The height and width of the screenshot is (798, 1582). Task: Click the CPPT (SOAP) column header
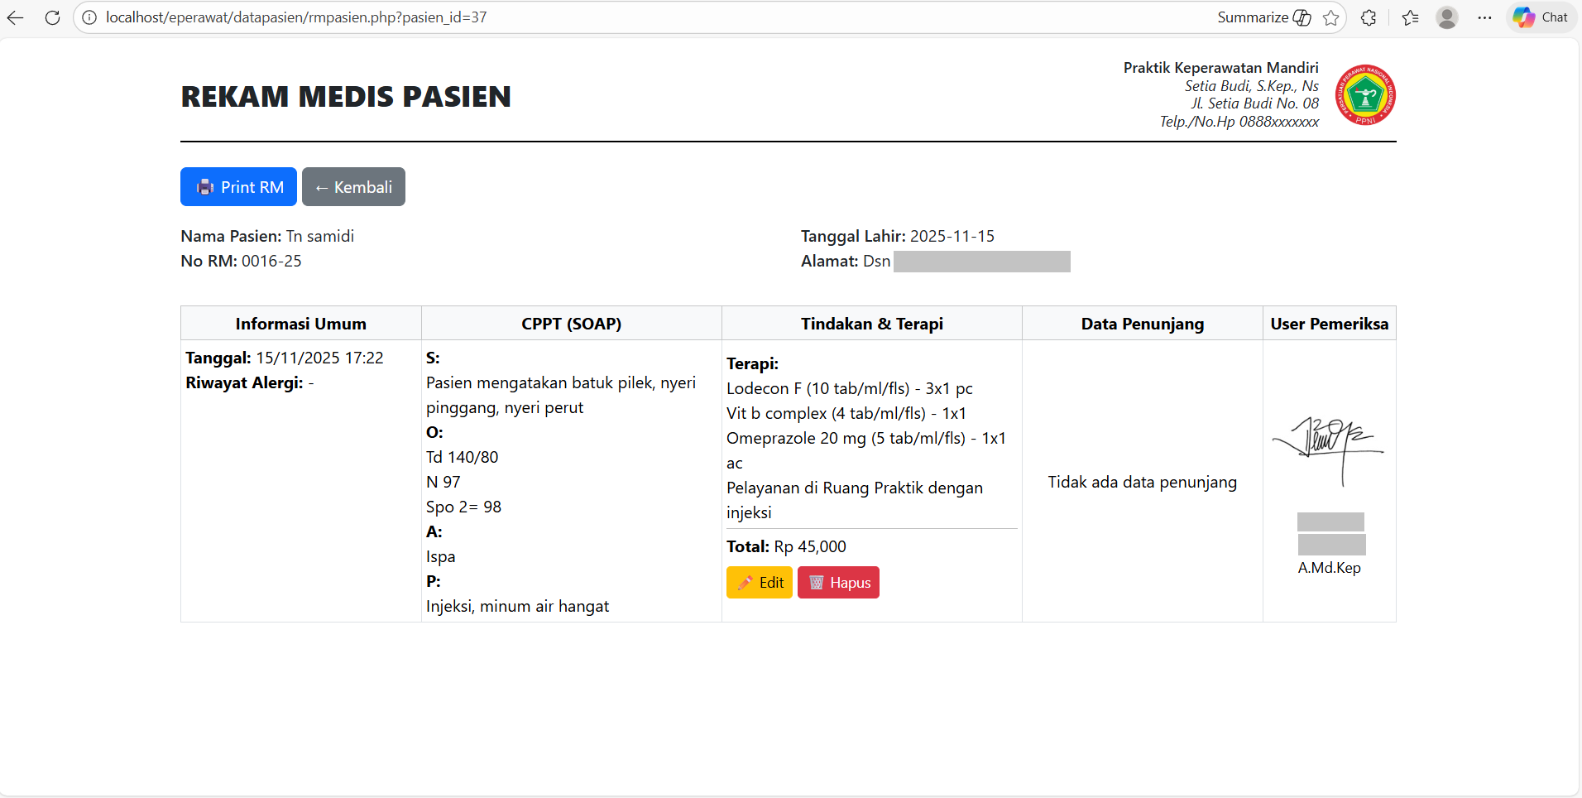(571, 324)
